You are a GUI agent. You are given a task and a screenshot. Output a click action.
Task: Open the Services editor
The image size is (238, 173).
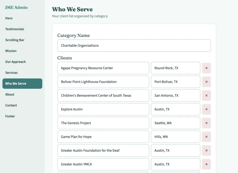[11, 72]
